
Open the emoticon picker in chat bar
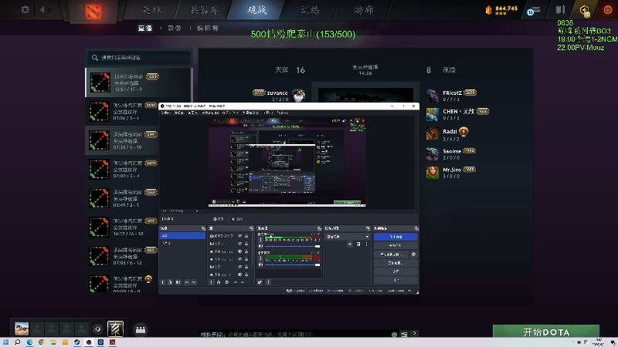(394, 335)
